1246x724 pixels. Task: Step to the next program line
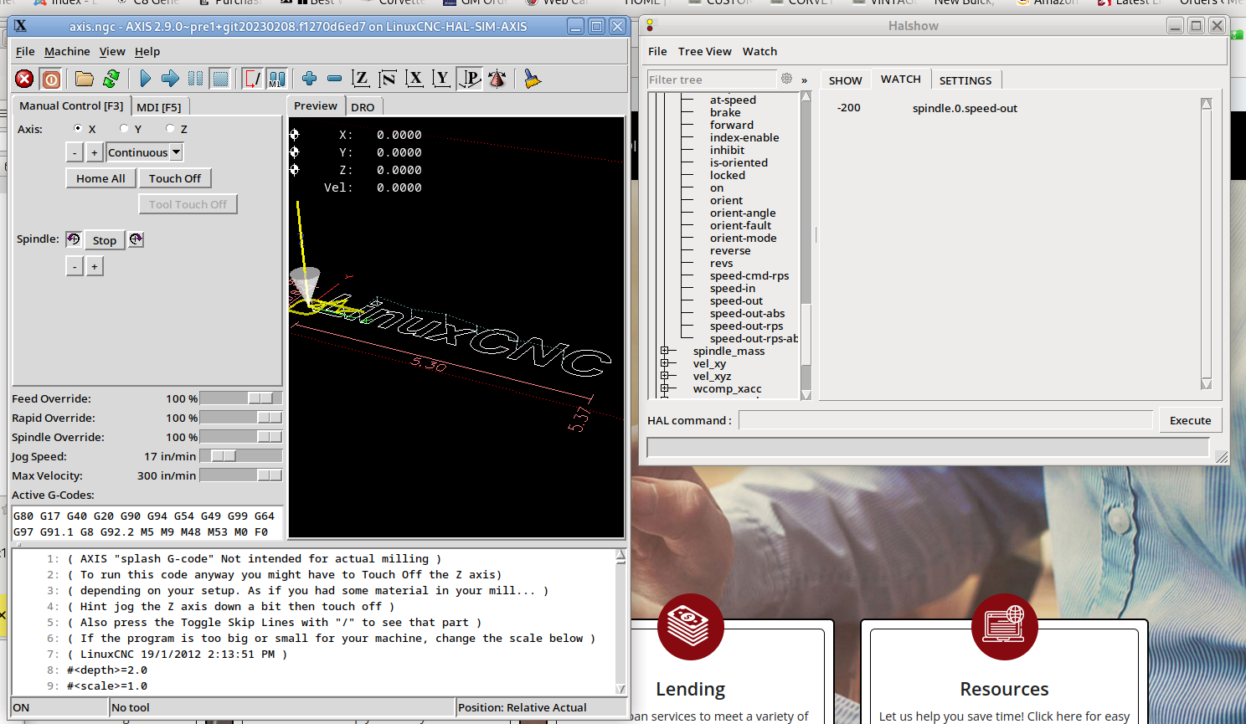(170, 79)
